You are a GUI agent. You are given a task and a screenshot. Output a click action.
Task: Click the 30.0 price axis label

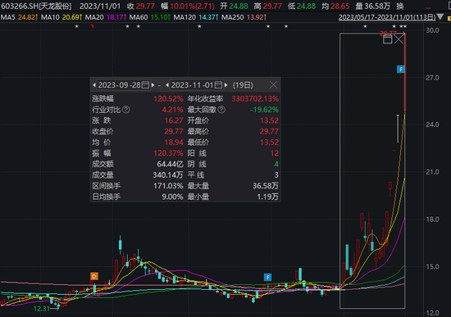click(x=432, y=30)
